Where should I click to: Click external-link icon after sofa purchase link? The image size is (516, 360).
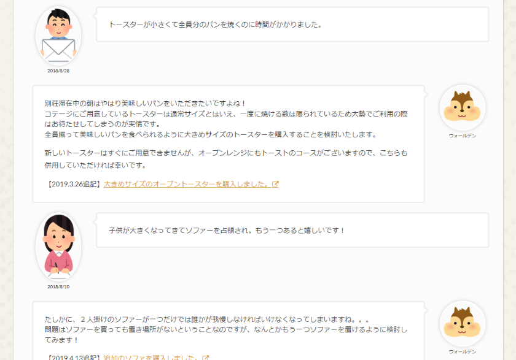click(x=205, y=358)
